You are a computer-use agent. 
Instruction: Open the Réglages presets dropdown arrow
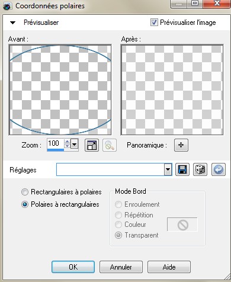point(168,169)
